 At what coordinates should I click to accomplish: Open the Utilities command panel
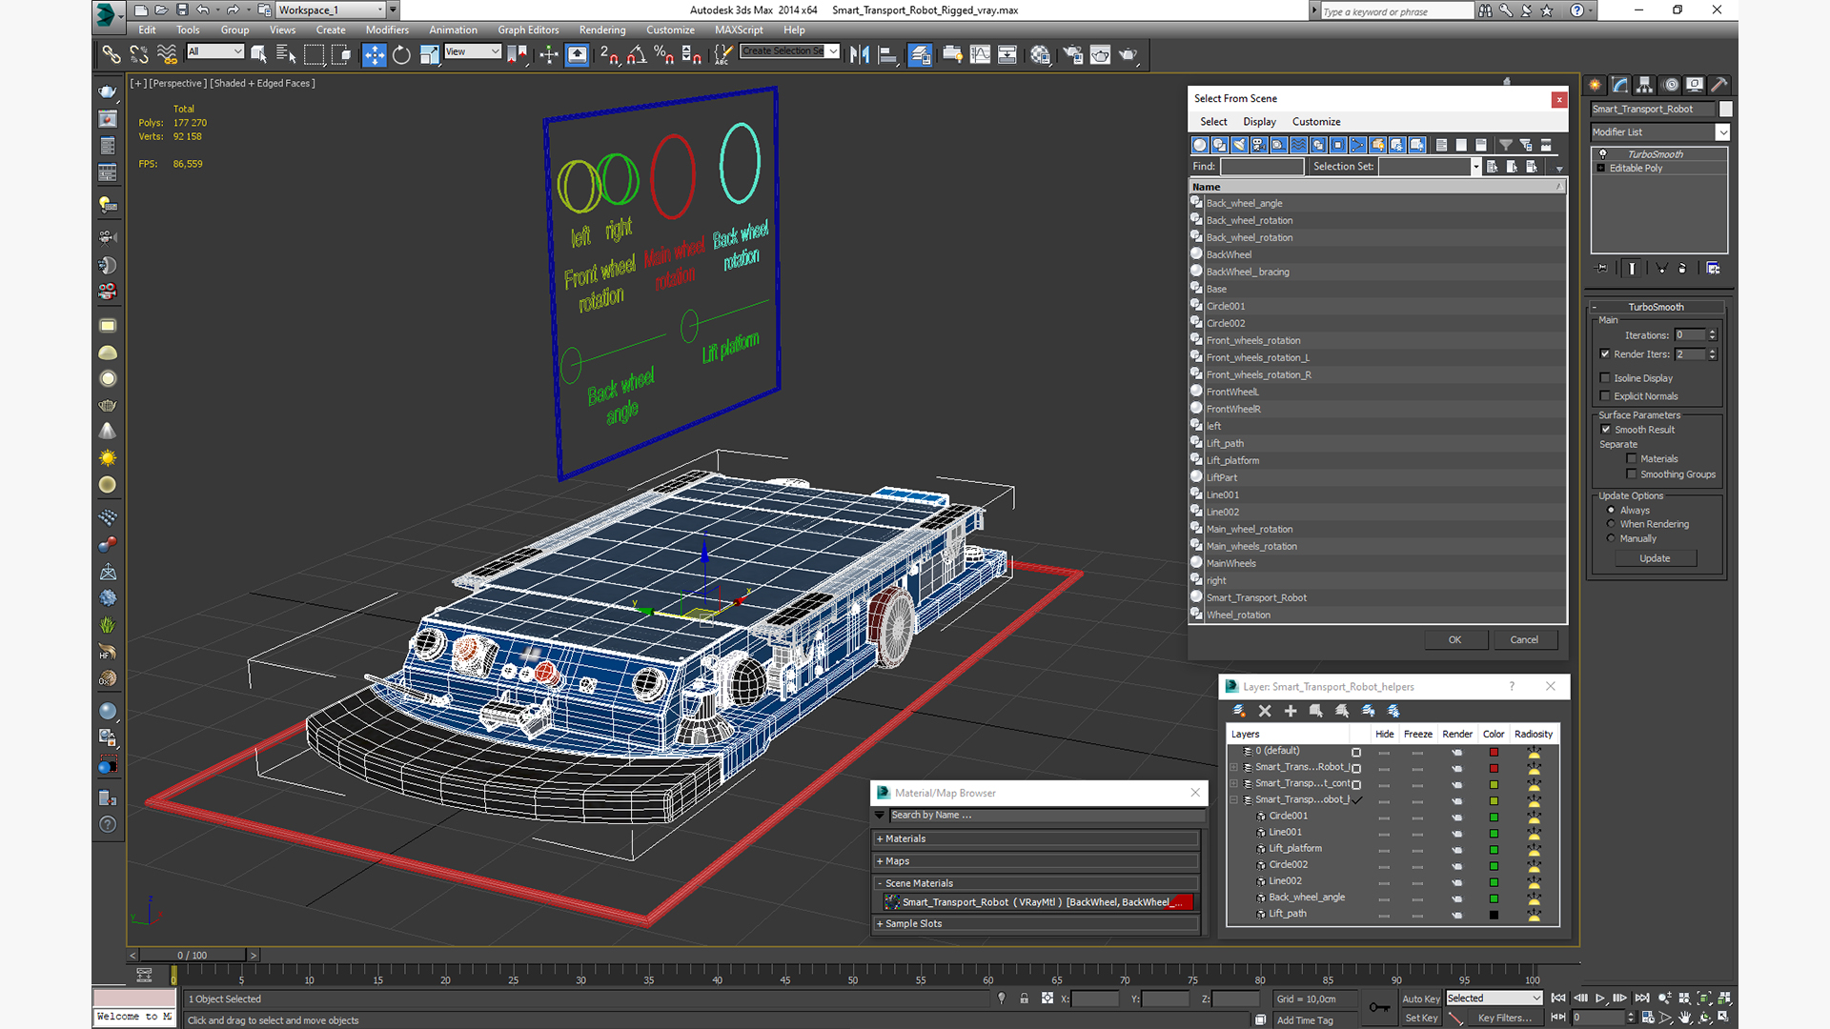click(x=1719, y=85)
